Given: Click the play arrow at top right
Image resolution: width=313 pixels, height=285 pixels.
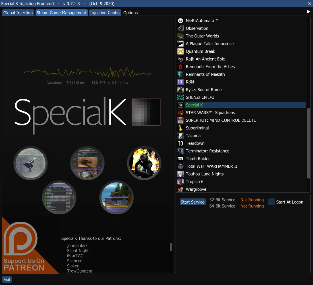Looking at the screenshot, I should coord(308,12).
